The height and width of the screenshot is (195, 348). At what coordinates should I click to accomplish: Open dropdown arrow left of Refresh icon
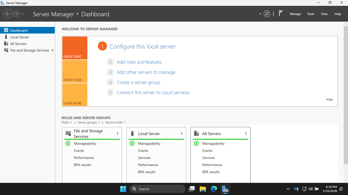[260, 14]
